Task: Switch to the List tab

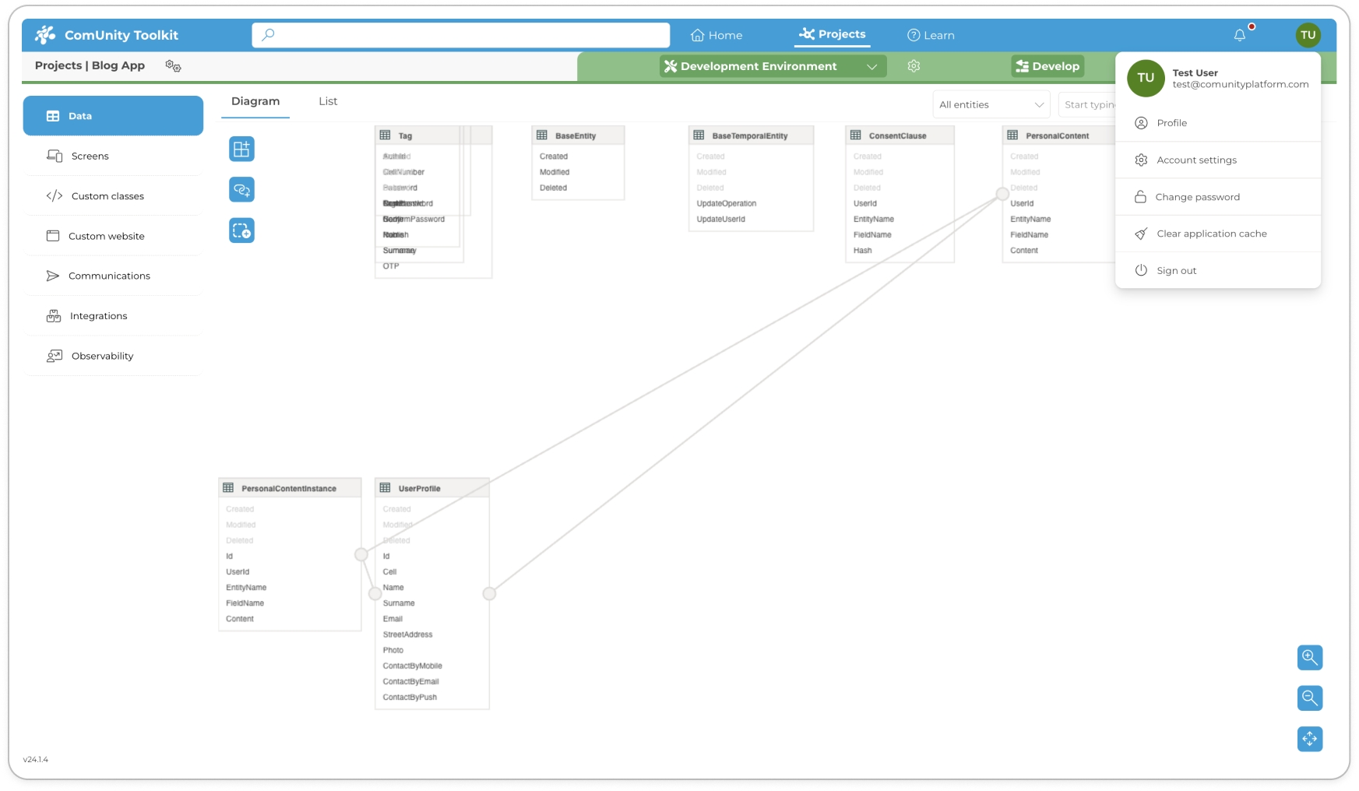Action: 328,101
